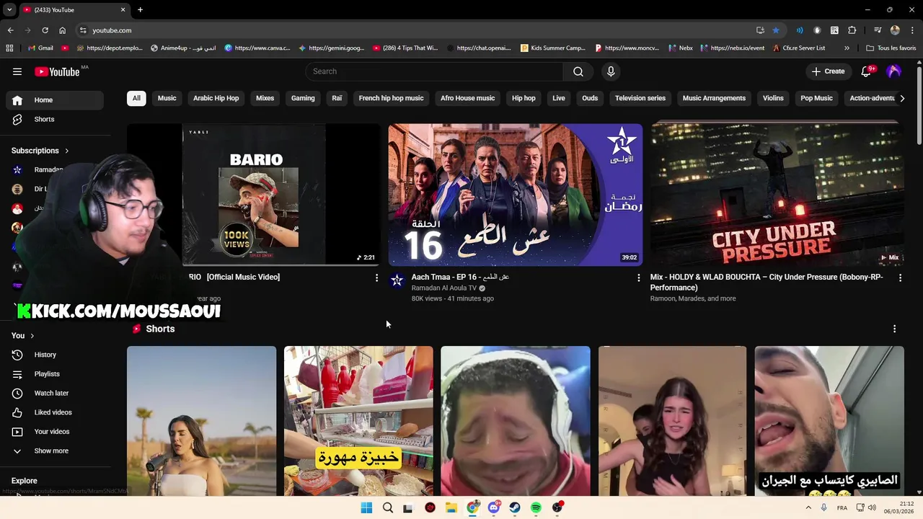Image resolution: width=923 pixels, height=519 pixels.
Task: Go back in Chrome
Action: [11, 30]
